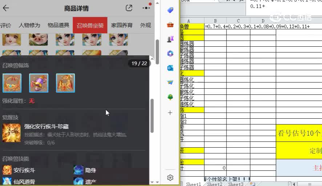Open the paper plane sidebar icon

(x=170, y=82)
